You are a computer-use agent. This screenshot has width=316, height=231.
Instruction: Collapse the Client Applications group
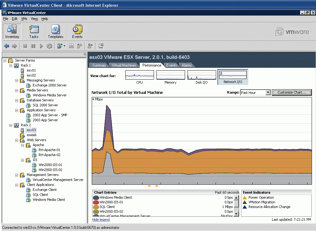click(17, 185)
